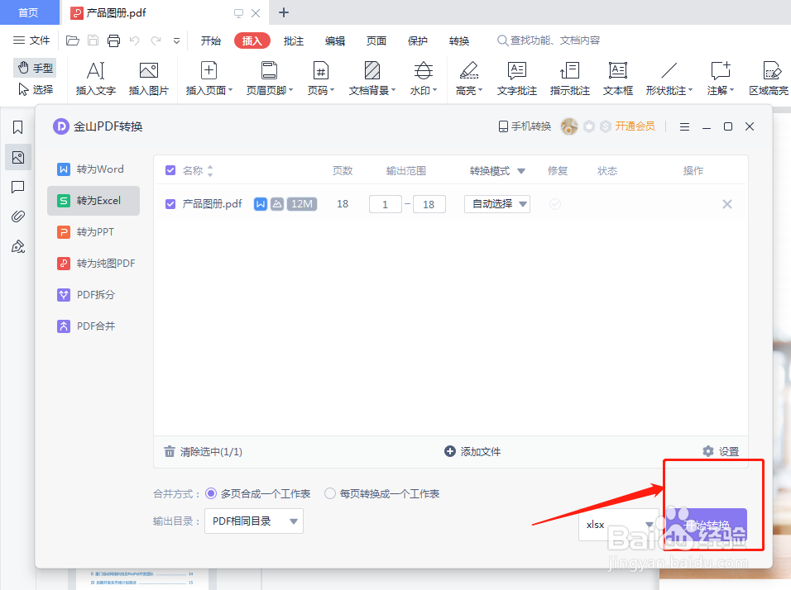The width and height of the screenshot is (791, 590).
Task: Open the 文件 menu
Action: (x=31, y=40)
